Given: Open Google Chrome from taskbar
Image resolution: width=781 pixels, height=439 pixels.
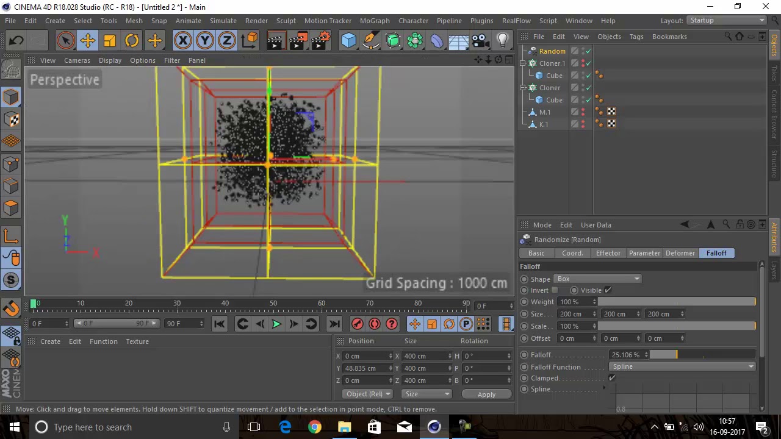Looking at the screenshot, I should click(x=314, y=427).
